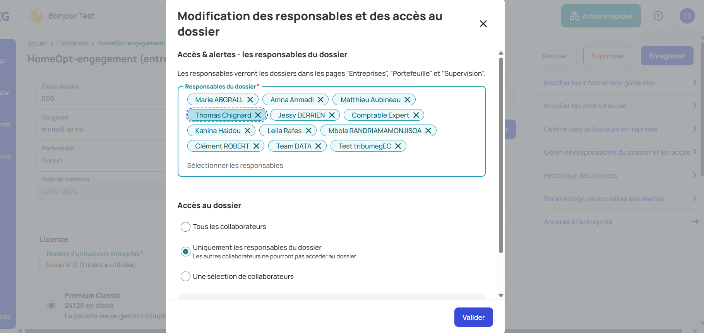
Task: Remove Amna Ahmadi chip with X
Action: pos(320,100)
